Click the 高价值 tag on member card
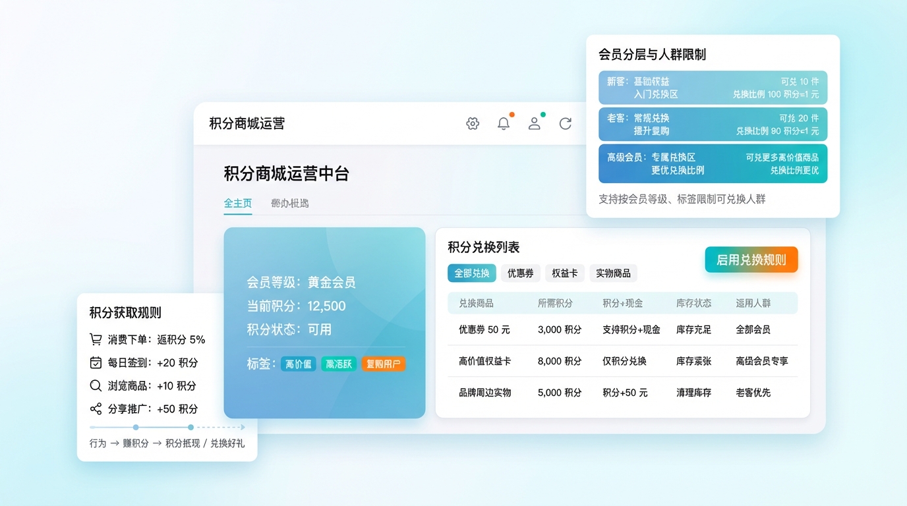 pos(299,364)
